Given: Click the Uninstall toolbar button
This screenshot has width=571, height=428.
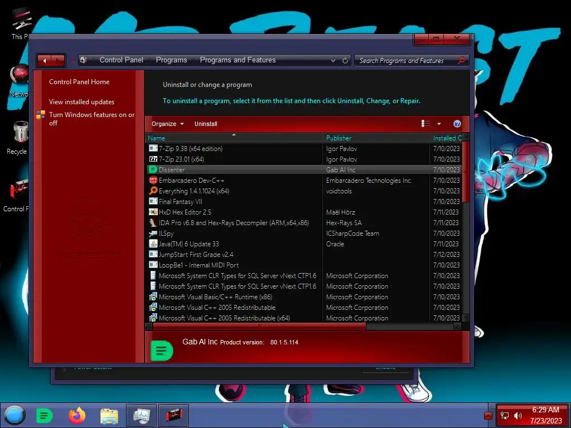Looking at the screenshot, I should pyautogui.click(x=206, y=124).
